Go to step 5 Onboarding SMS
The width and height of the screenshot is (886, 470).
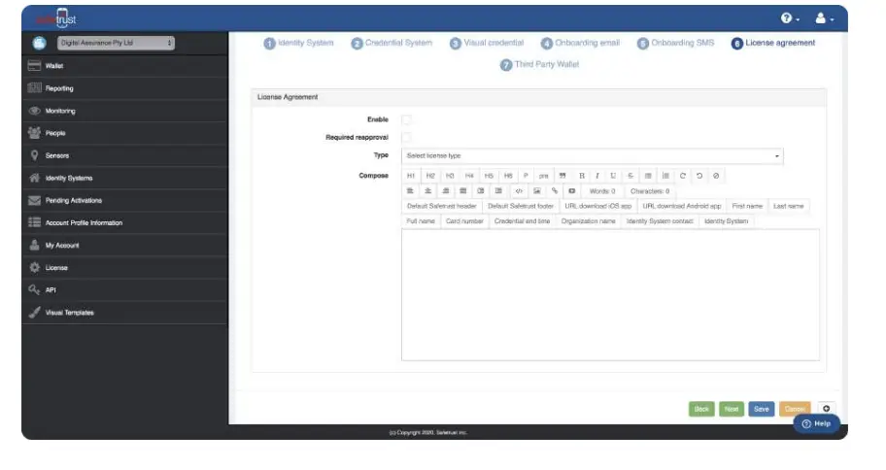[676, 43]
